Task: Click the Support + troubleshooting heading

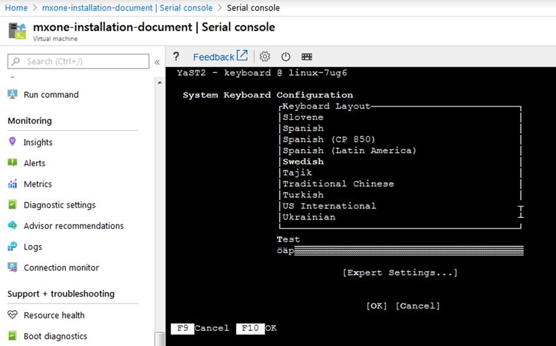Action: pyautogui.click(x=61, y=294)
